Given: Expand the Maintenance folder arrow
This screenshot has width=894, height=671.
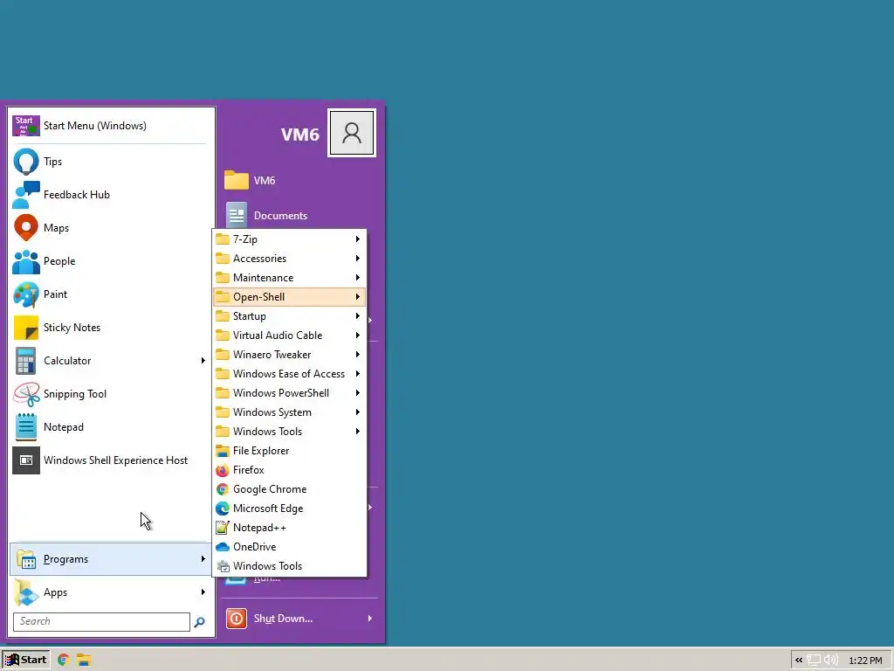Looking at the screenshot, I should click(357, 278).
